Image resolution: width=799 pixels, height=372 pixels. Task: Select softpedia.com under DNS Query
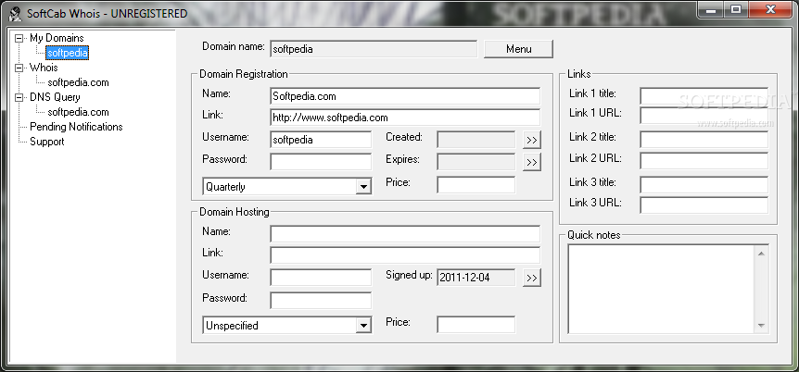(x=78, y=112)
